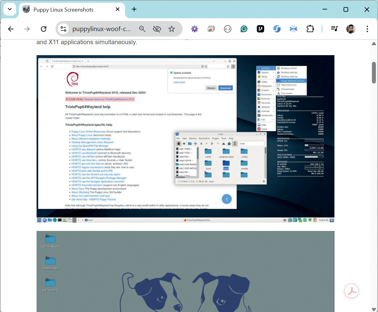Image resolution: width=378 pixels, height=312 pixels.
Task: Open the light-blue butterfly extension icon
Action: click(x=293, y=29)
